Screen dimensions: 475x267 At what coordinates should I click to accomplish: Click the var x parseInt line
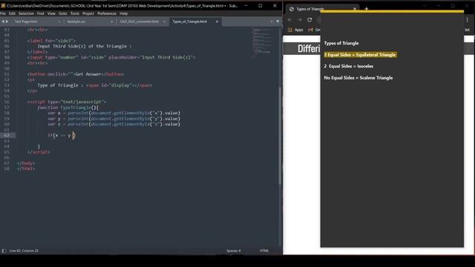coord(114,113)
